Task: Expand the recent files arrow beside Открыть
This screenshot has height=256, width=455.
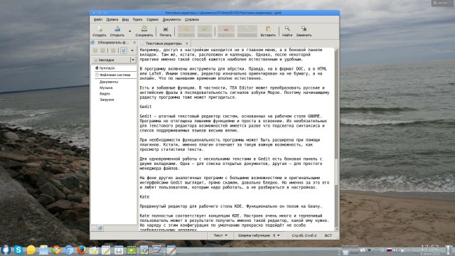Action: 129,31
